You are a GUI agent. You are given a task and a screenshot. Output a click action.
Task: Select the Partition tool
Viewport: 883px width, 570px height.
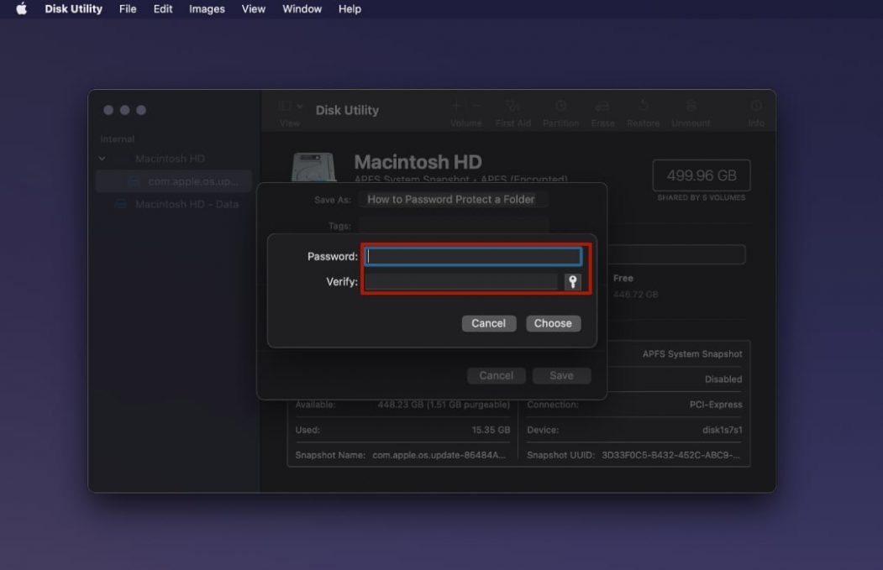click(x=560, y=109)
